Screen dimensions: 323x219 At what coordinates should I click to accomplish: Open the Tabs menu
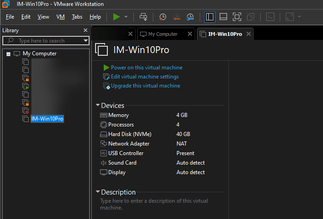click(x=77, y=17)
